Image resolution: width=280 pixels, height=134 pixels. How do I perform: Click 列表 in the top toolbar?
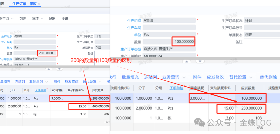tap(23, 19)
